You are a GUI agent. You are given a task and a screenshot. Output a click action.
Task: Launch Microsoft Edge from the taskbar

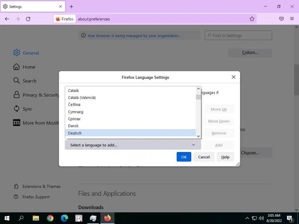(65, 218)
